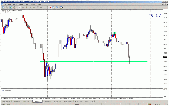Image resolution: width=169 pixels, height=106 pixels.
Task: Switch to the EURUSD,H4 chart tab
Action: click(x=27, y=101)
